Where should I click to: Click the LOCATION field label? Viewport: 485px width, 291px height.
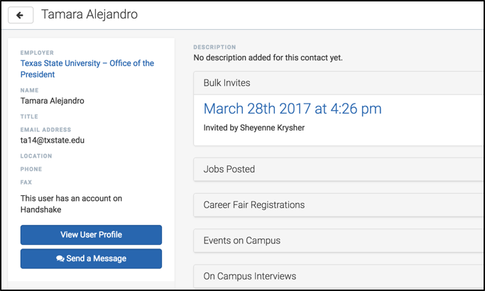pos(36,156)
